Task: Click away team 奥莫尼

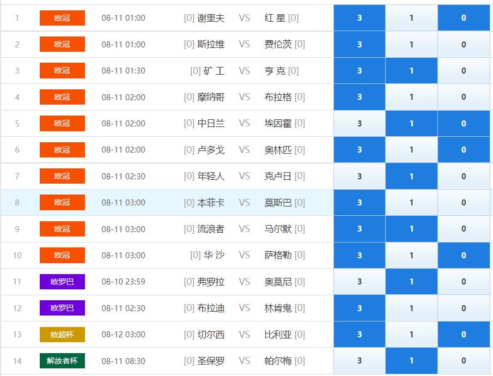Action: 278,282
